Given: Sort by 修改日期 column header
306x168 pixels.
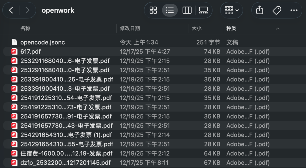Looking at the screenshot, I should [x=130, y=28].
